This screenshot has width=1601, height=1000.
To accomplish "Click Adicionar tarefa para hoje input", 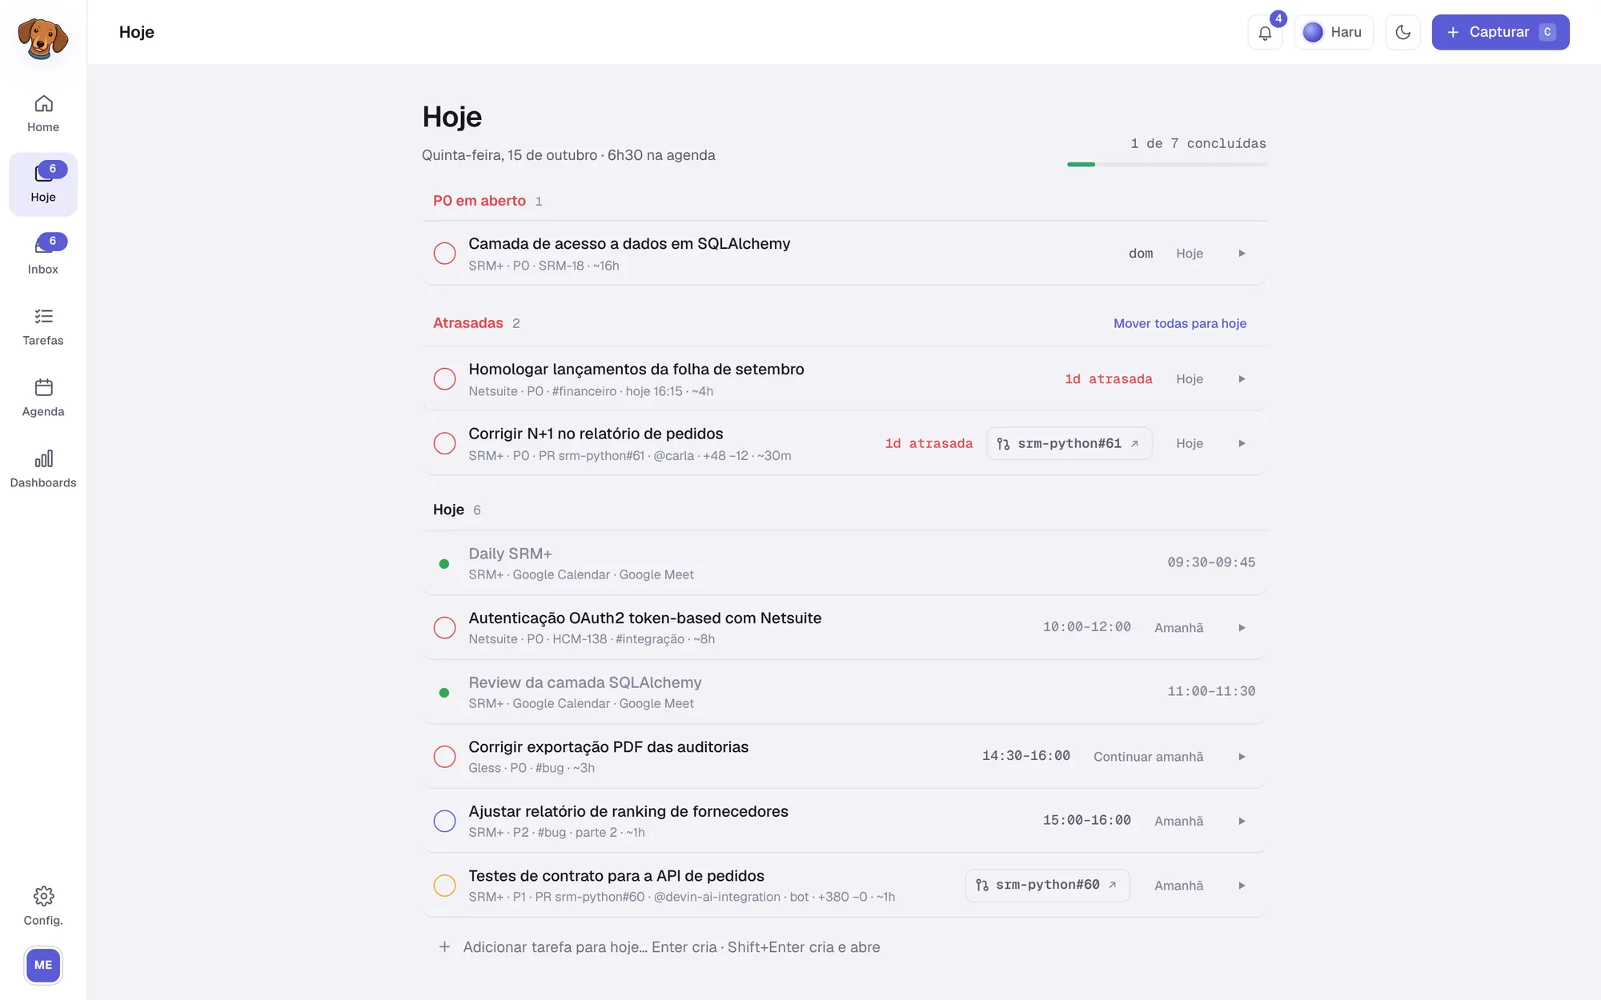I will point(672,947).
